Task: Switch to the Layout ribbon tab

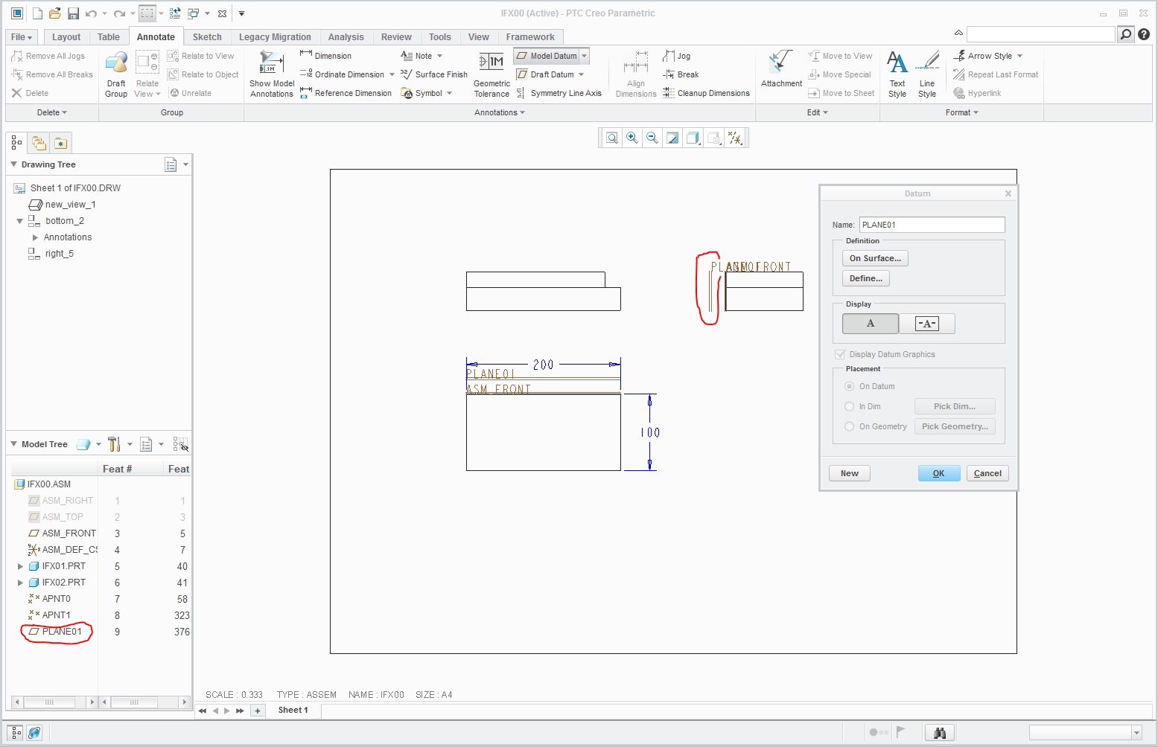Action: pyautogui.click(x=66, y=37)
